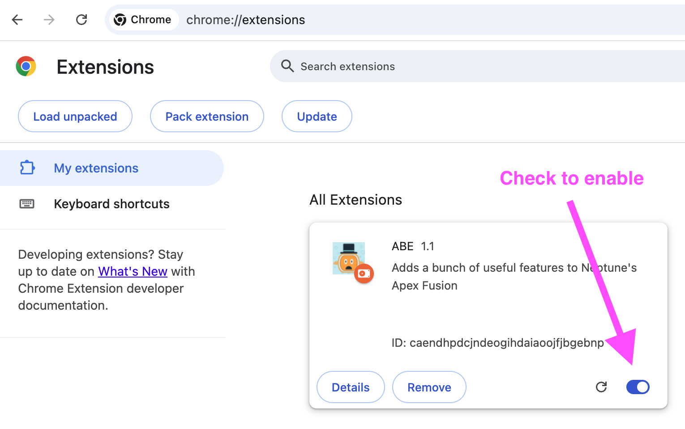Reload the page with the refresh icon

click(x=81, y=20)
